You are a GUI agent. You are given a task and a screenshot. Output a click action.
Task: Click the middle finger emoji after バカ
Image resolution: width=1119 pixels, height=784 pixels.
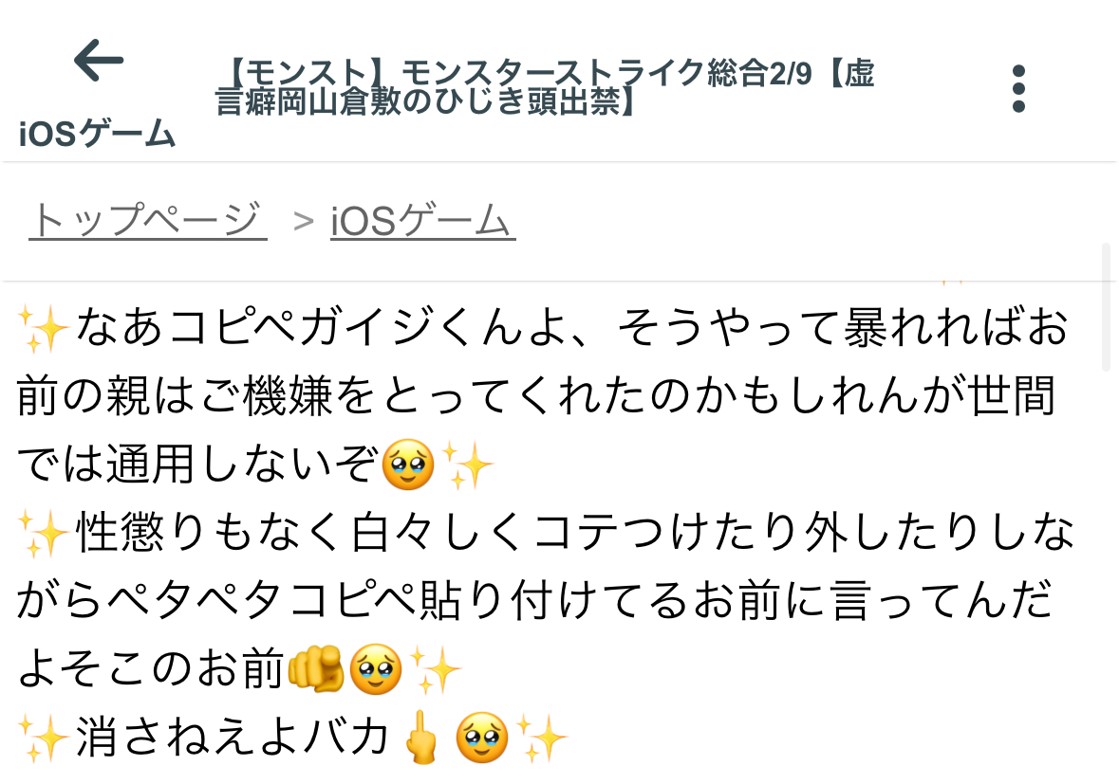click(421, 737)
